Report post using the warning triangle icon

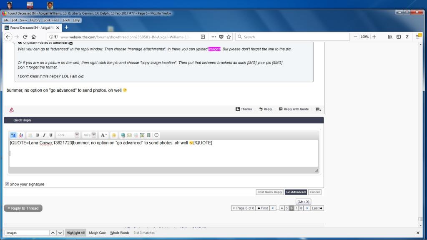tap(11, 110)
